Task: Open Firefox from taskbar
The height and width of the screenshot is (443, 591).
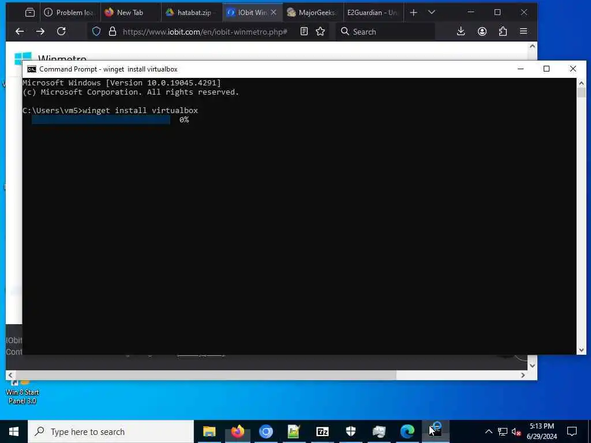Action: 237,431
